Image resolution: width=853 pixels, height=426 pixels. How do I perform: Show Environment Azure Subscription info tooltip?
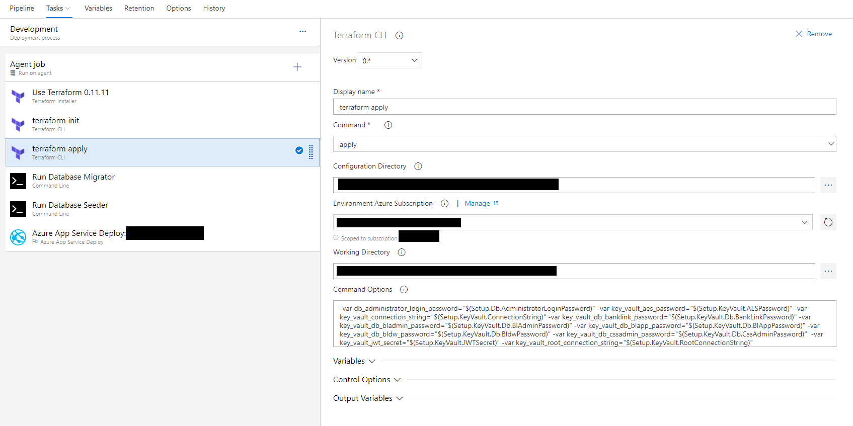[x=444, y=203]
